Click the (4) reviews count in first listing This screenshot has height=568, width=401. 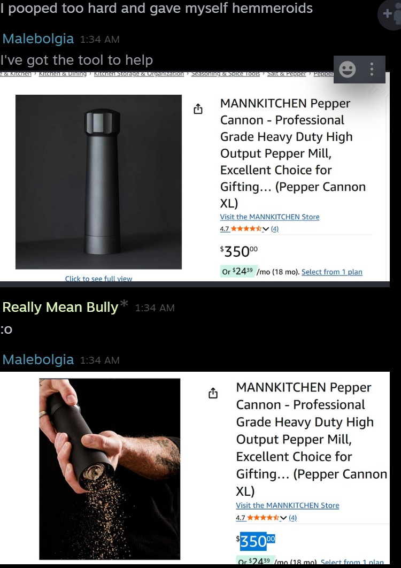click(x=275, y=228)
